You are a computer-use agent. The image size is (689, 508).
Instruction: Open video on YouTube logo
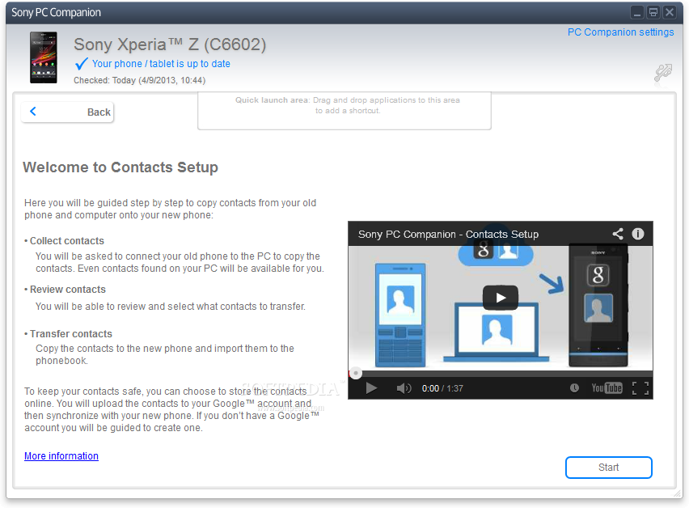pyautogui.click(x=607, y=388)
